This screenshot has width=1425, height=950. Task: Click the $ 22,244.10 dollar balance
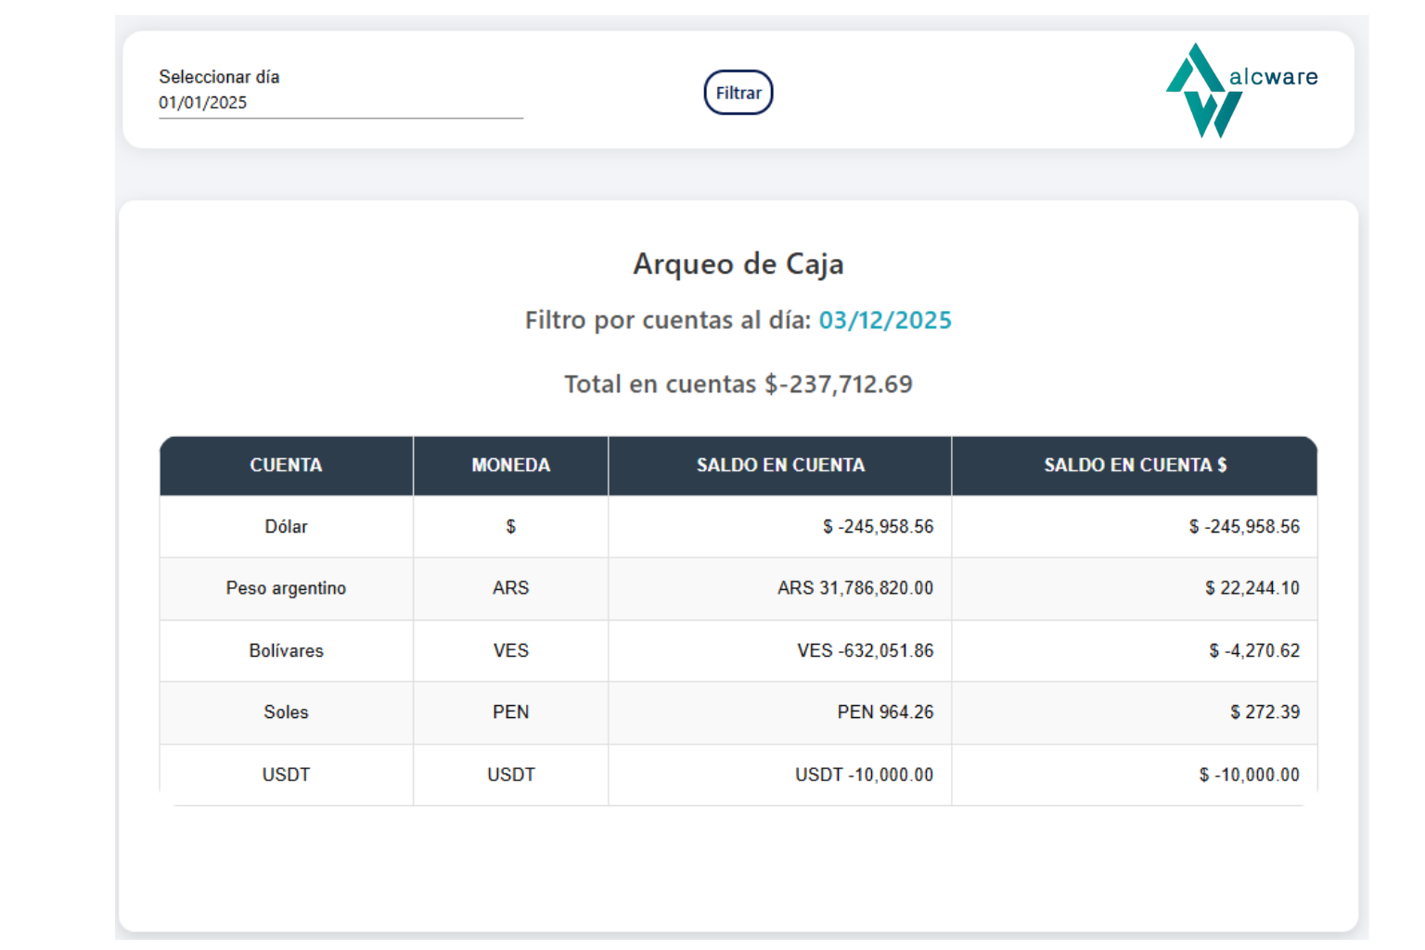coord(1252,588)
